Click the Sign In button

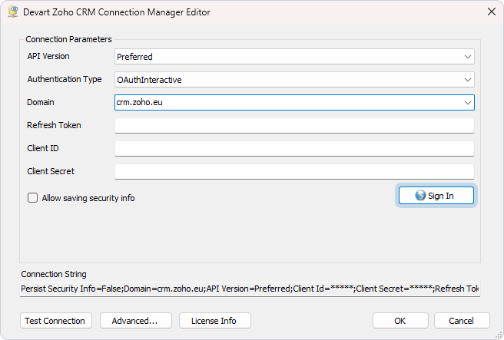click(436, 196)
